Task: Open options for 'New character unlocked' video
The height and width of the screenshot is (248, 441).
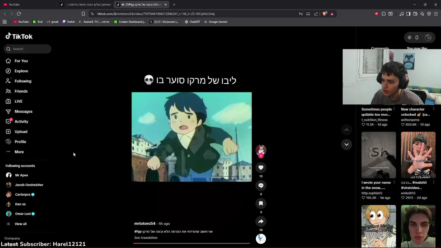Action: coord(433,109)
